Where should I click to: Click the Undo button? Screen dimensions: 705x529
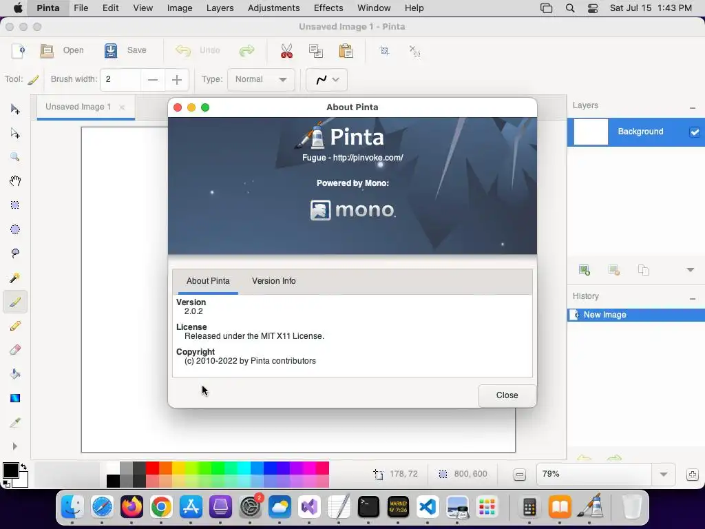click(x=198, y=50)
